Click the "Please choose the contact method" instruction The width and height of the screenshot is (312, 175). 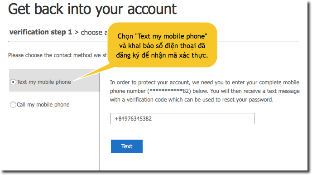point(58,55)
